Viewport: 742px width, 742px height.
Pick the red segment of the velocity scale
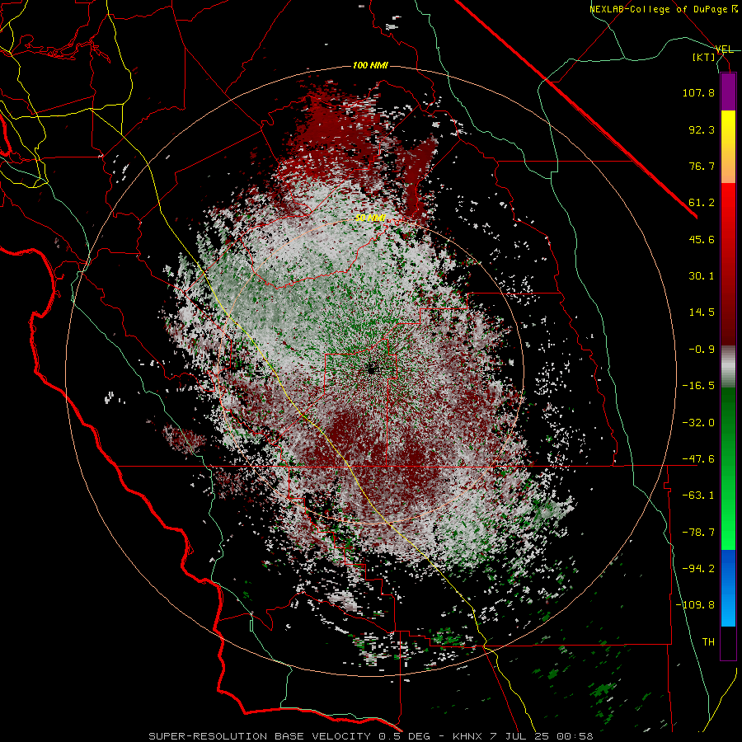[728, 264]
